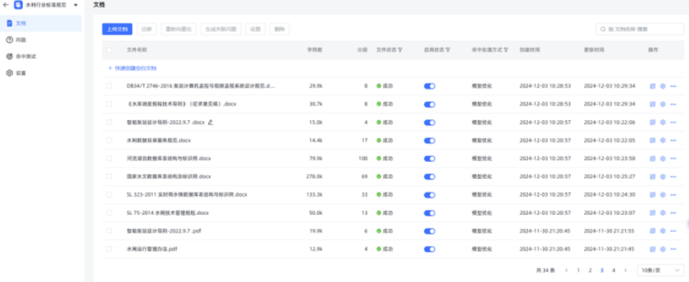Click the vectorize grid icon for 河流湖泊数据库表结构与标识符.docx row

pos(653,158)
